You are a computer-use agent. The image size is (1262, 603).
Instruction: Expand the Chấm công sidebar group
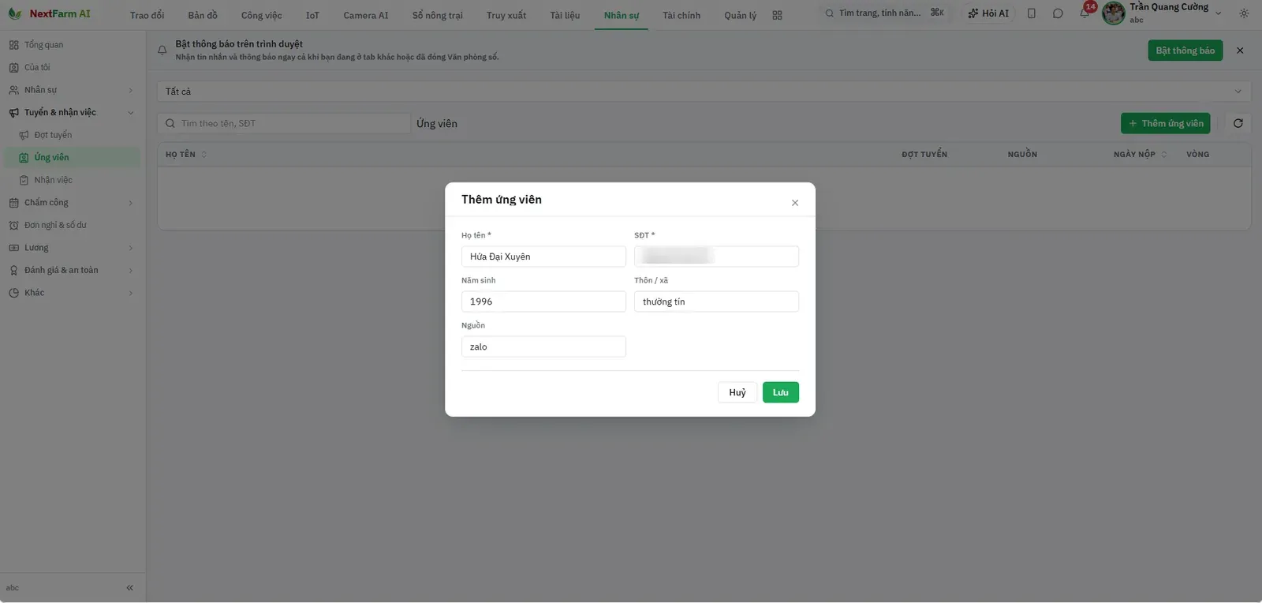[x=71, y=203]
